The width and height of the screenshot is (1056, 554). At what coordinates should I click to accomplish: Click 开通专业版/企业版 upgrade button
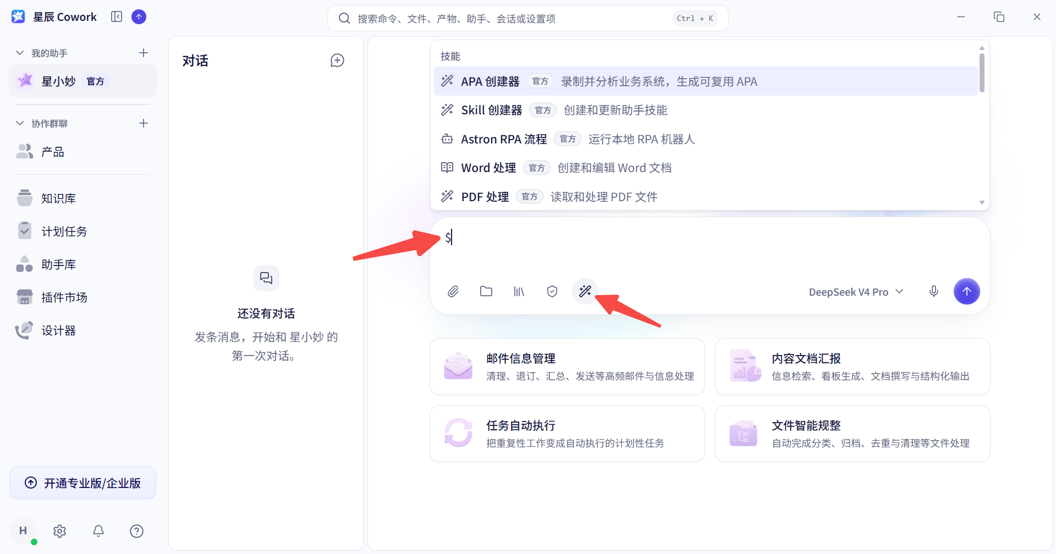click(x=82, y=483)
